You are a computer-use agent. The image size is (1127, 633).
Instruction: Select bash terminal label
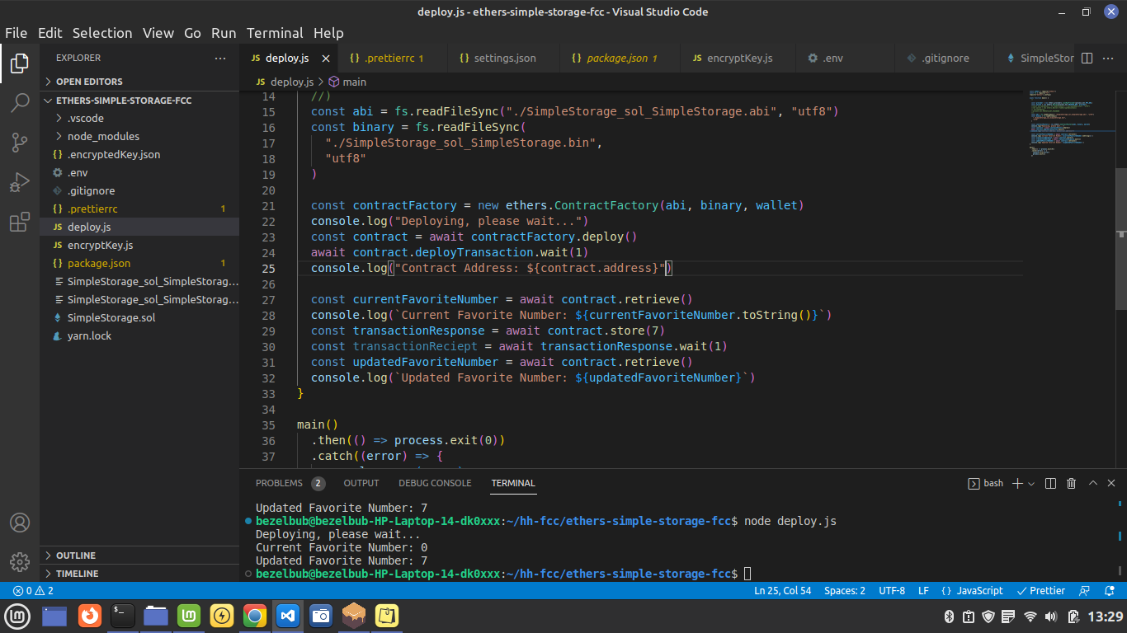coord(985,483)
